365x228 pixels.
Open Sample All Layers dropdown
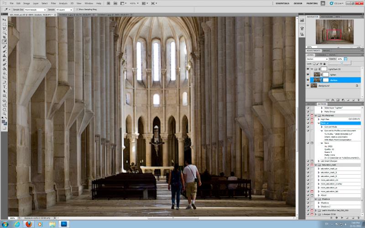(64, 10)
